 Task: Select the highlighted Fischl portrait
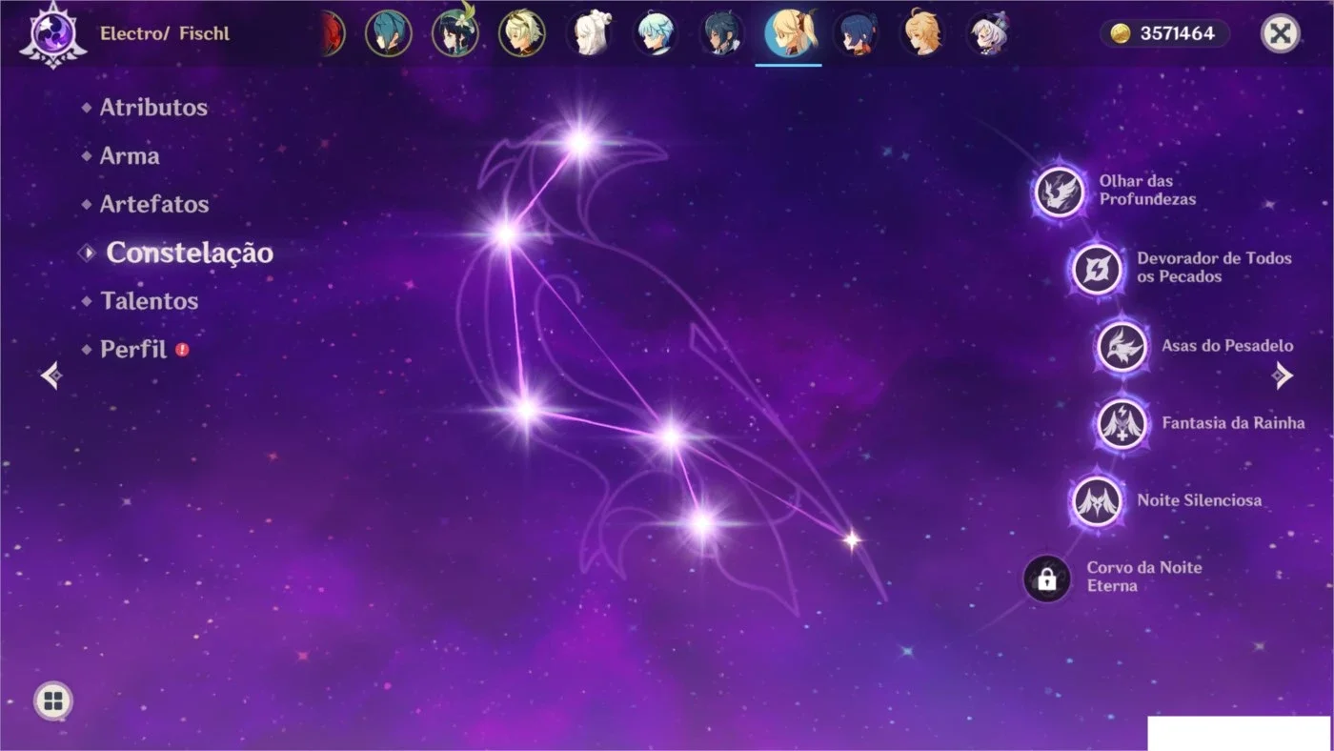pyautogui.click(x=789, y=33)
